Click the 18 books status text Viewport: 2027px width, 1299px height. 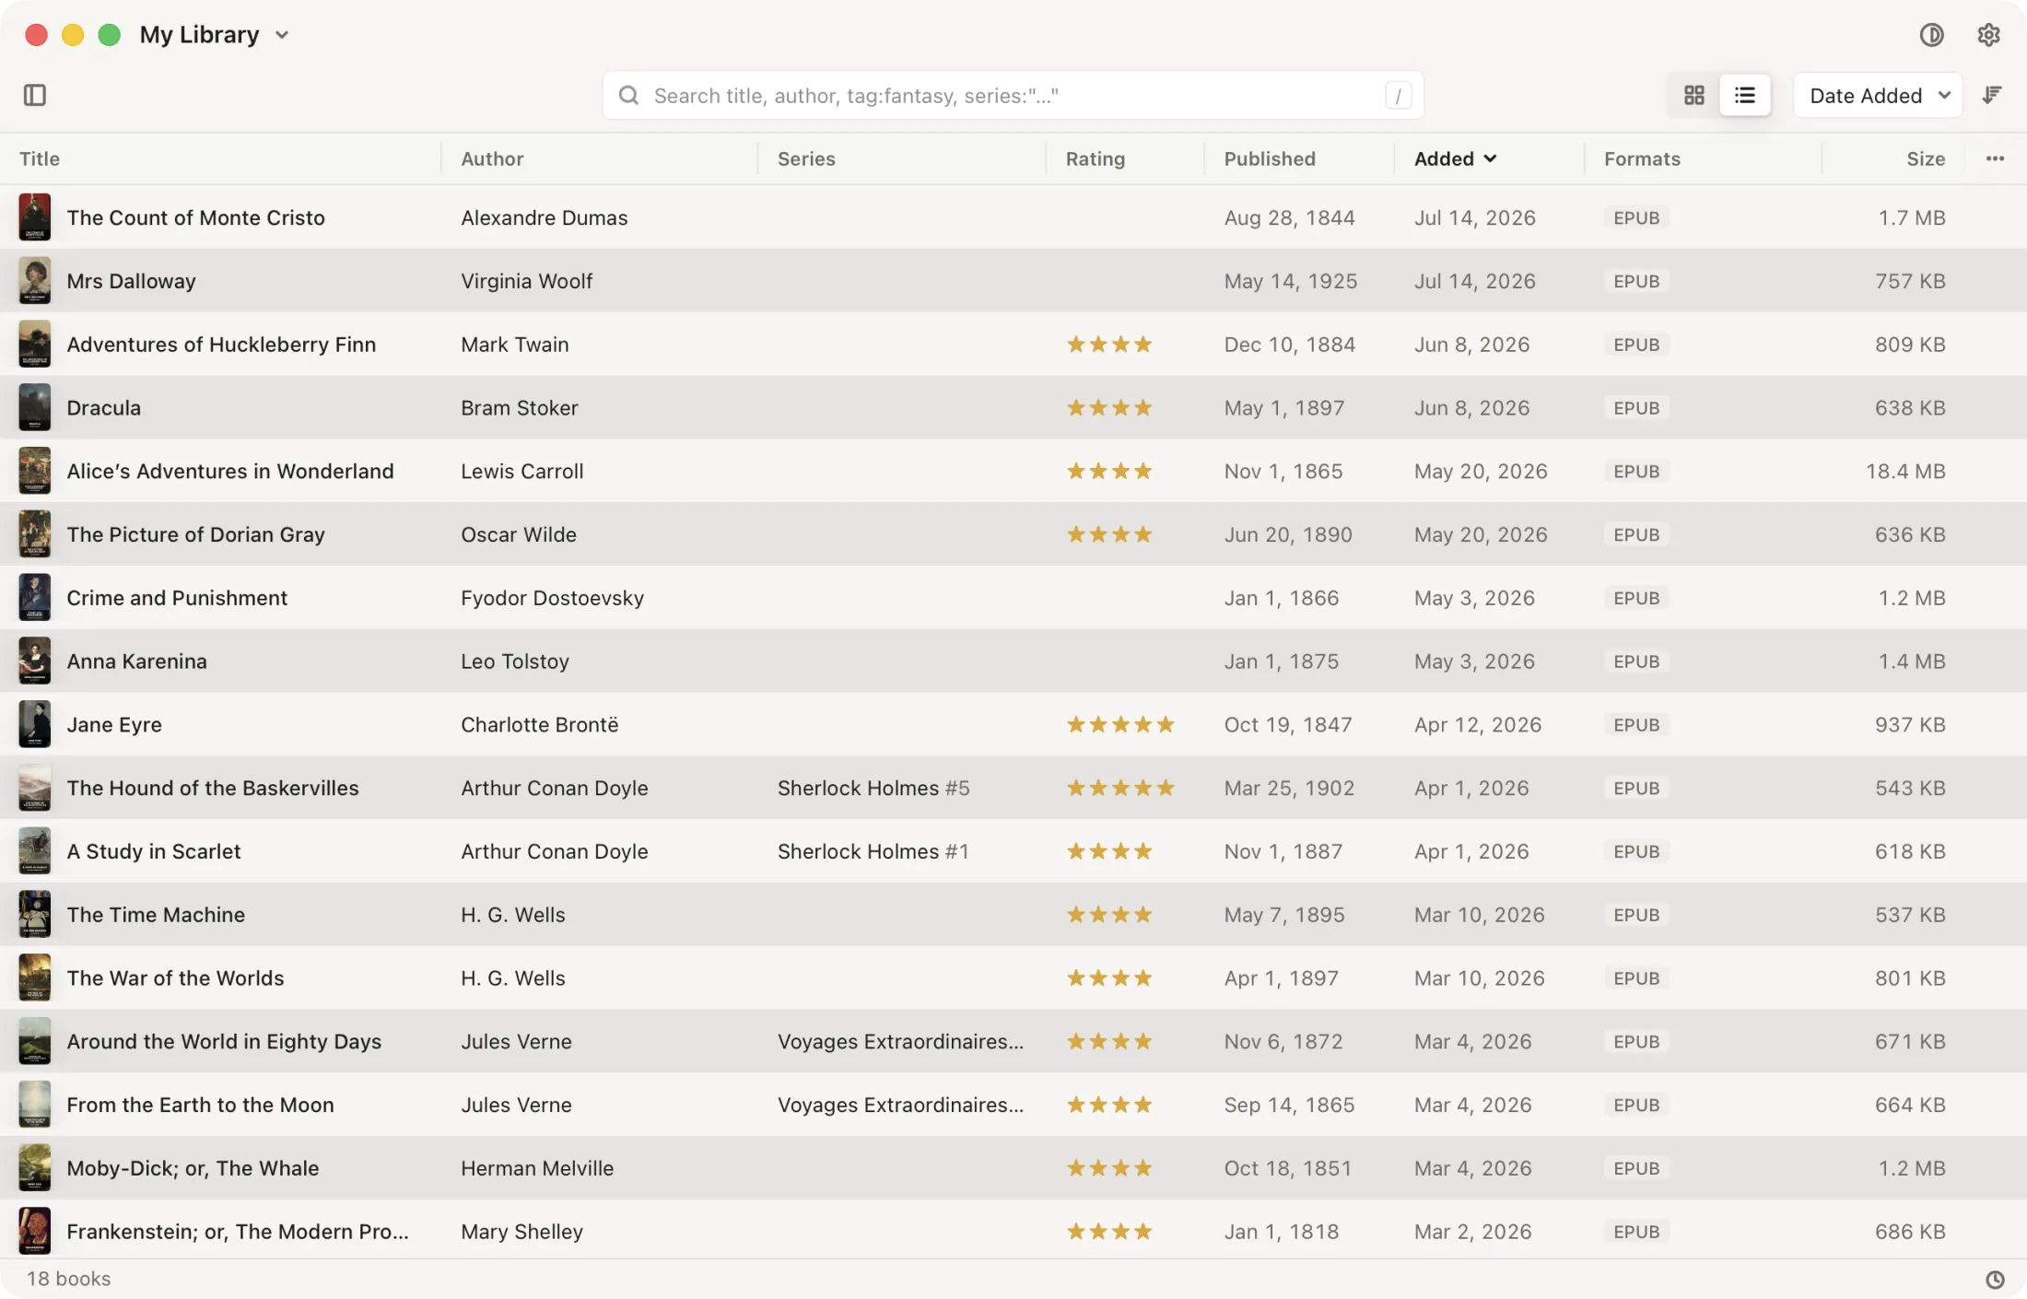(x=68, y=1279)
